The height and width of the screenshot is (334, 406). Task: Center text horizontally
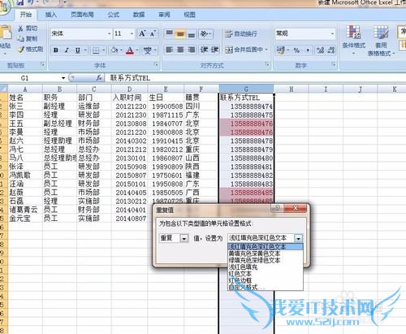180,50
